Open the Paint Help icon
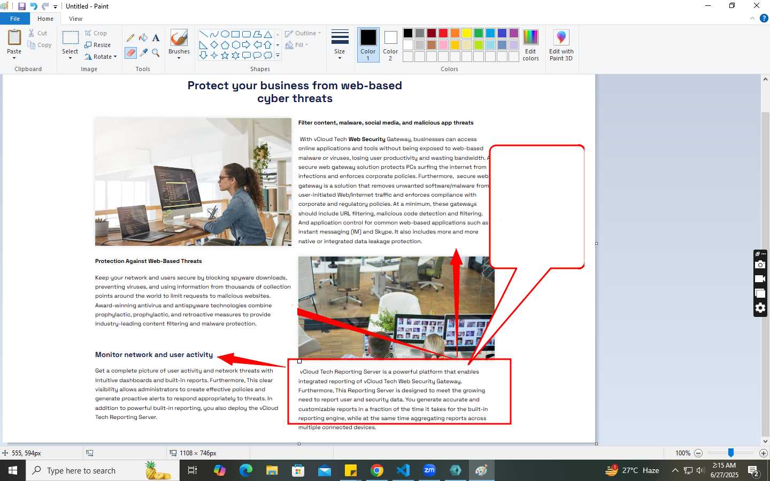Viewport: 770px width, 481px height. point(764,18)
